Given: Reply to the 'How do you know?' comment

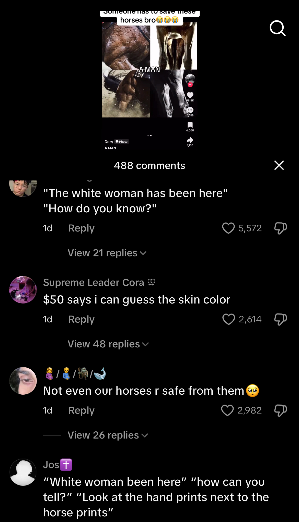Looking at the screenshot, I should [81, 228].
